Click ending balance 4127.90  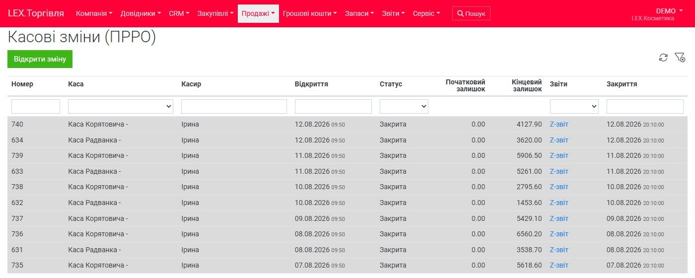(x=529, y=124)
